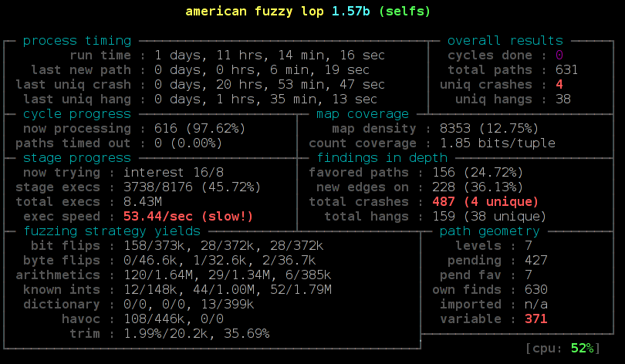Click the 'cycles done' label

point(489,56)
